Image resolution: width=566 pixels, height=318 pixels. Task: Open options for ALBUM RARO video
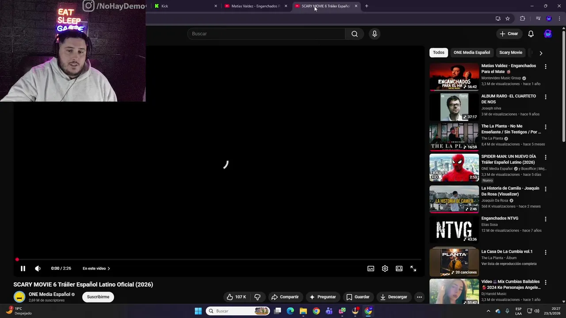point(546,97)
